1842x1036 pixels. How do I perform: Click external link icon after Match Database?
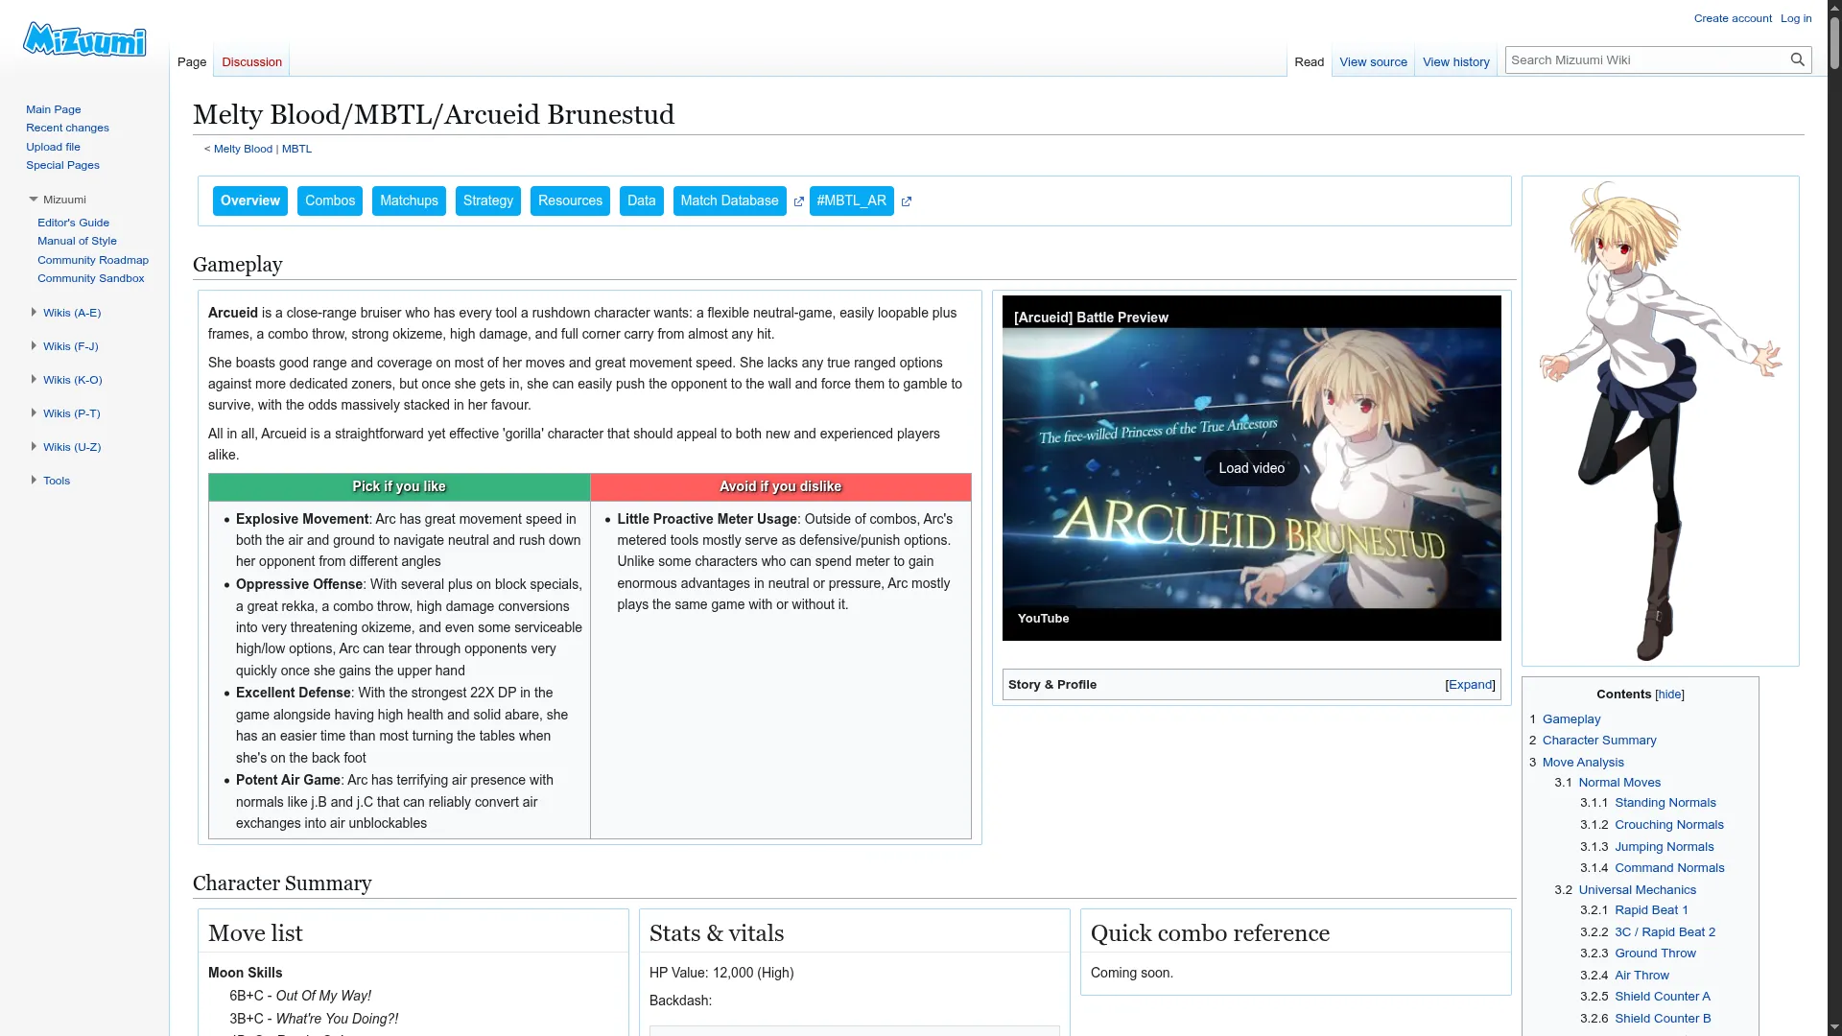click(798, 201)
